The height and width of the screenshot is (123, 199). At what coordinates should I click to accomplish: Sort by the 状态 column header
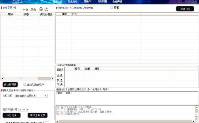click(x=31, y=14)
